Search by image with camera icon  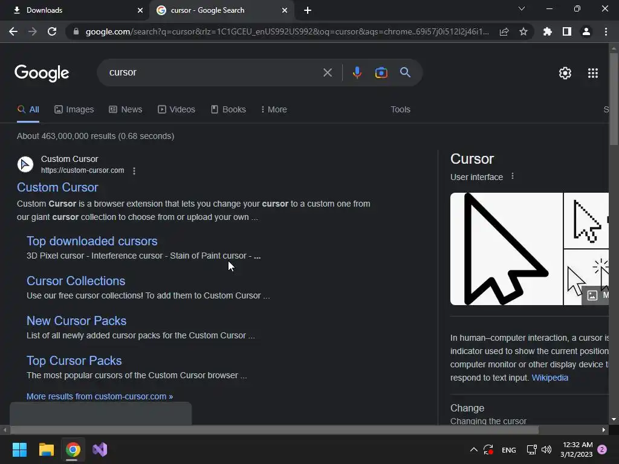coord(381,72)
